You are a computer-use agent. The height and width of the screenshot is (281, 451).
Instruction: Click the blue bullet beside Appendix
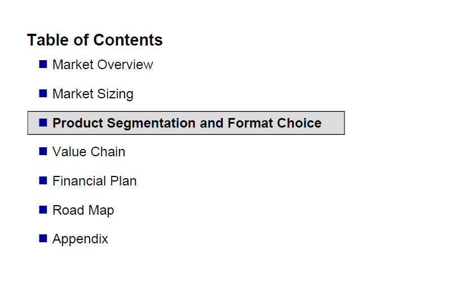(x=43, y=238)
